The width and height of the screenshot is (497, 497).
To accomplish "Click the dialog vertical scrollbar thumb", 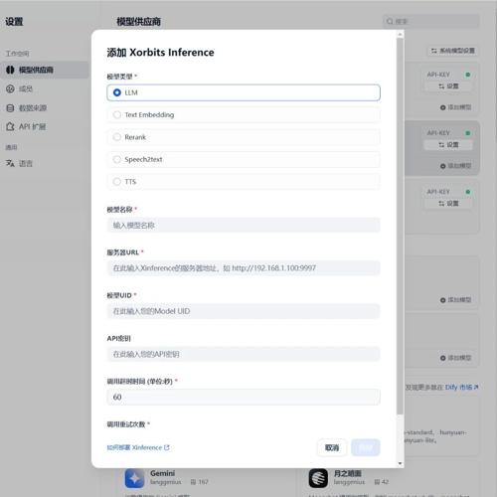I will tap(400, 226).
